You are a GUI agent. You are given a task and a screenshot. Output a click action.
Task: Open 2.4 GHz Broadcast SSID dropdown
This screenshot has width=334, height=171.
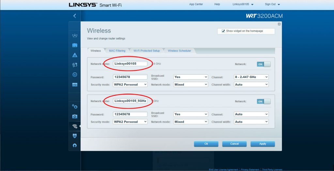pos(190,77)
